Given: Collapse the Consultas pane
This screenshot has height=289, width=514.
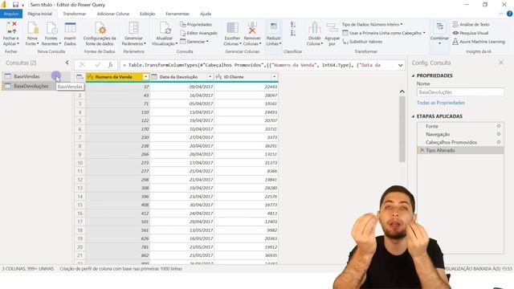Looking at the screenshot, I should (x=67, y=63).
